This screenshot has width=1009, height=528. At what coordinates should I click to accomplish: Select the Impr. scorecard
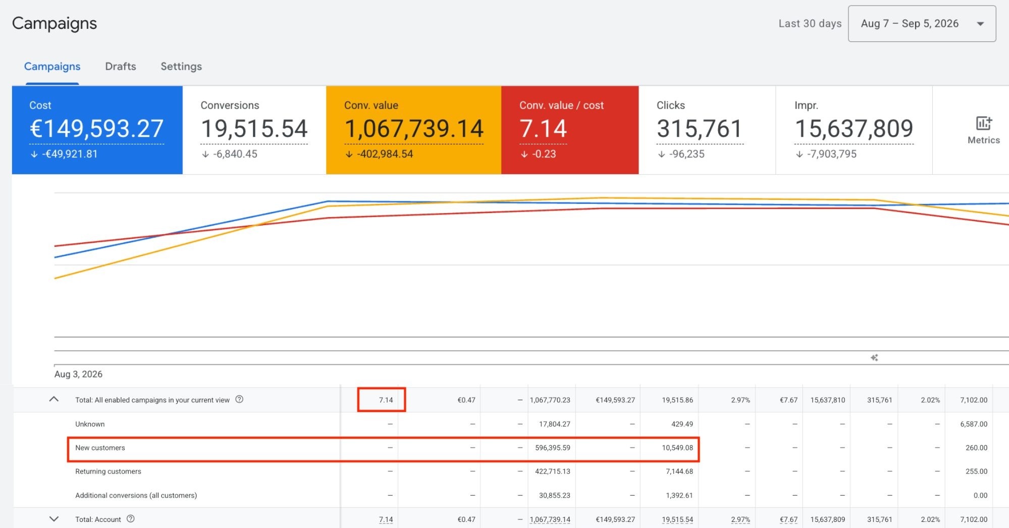854,130
